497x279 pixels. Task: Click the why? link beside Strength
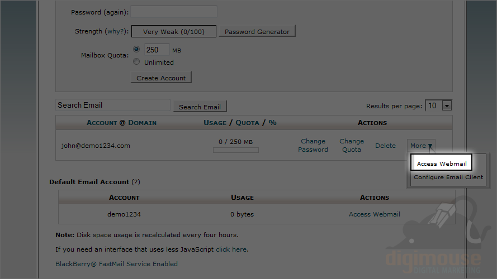click(116, 31)
